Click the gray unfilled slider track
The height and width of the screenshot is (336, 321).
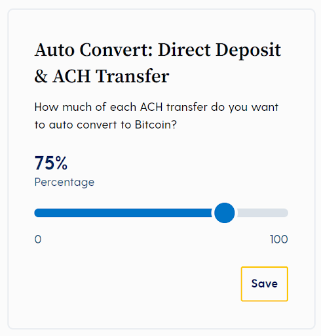click(x=263, y=213)
